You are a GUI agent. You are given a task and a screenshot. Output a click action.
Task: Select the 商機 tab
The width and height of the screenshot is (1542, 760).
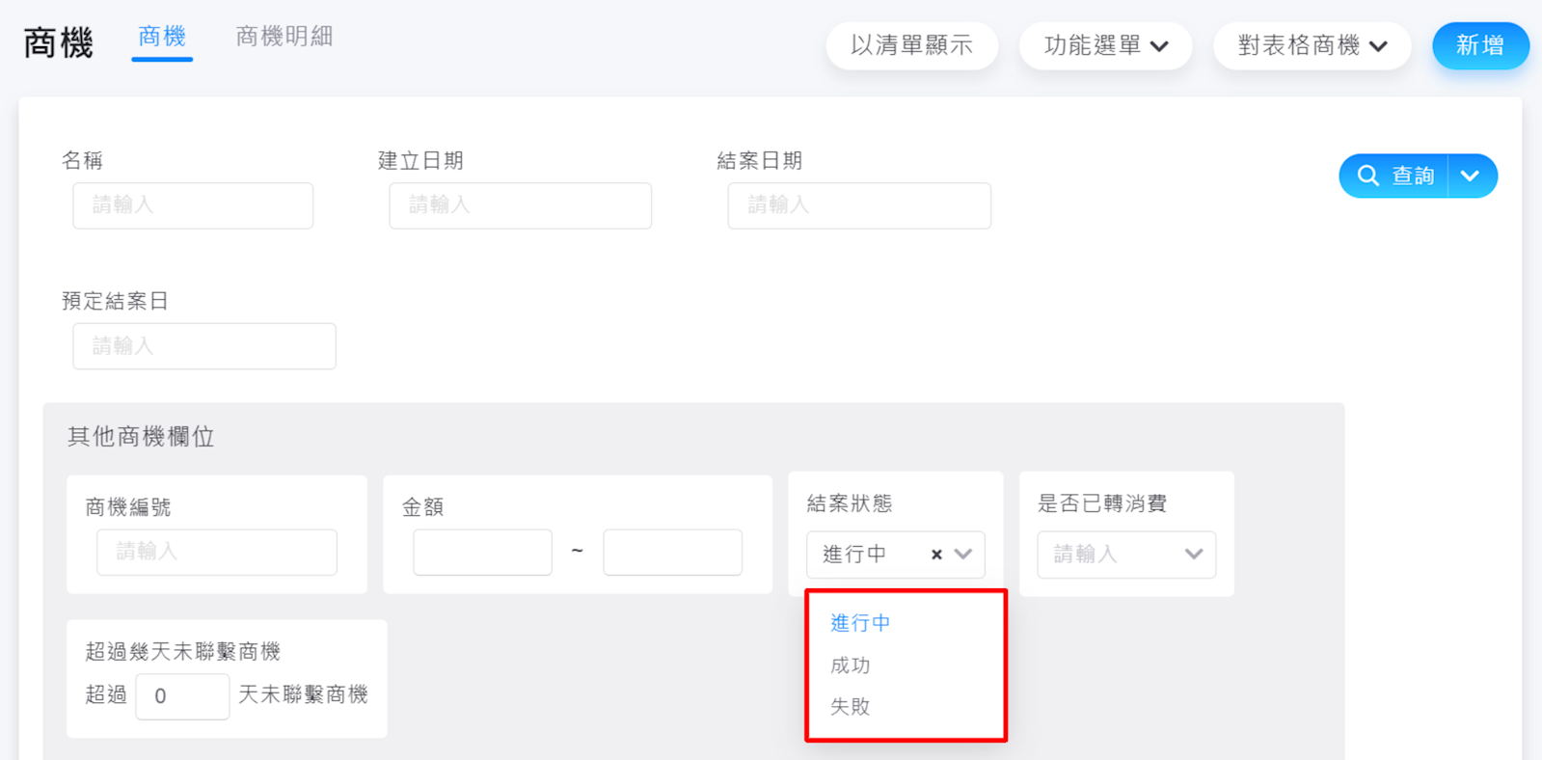click(162, 37)
